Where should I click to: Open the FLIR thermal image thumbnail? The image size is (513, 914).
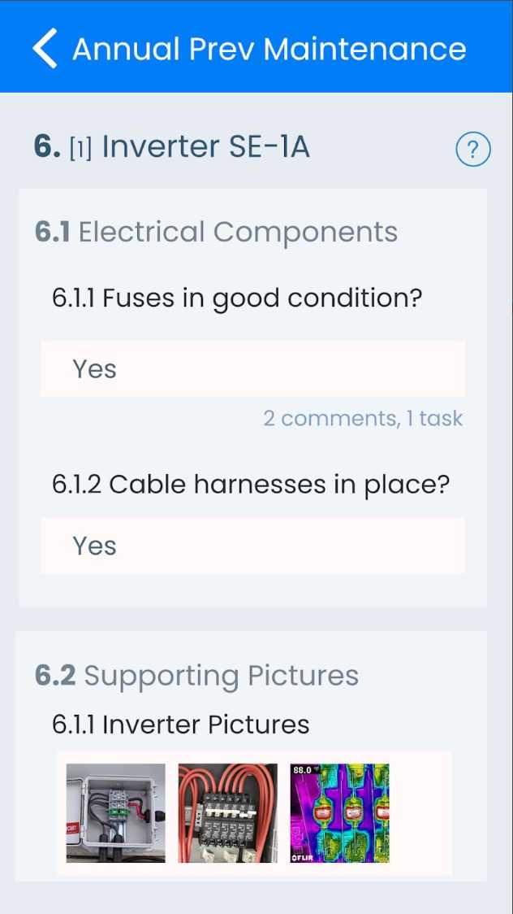point(339,813)
